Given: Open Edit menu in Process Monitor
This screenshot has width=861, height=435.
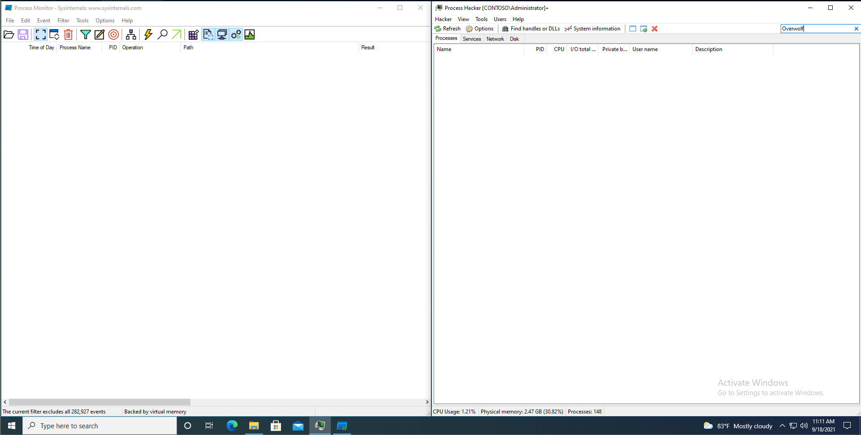Looking at the screenshot, I should click(26, 21).
